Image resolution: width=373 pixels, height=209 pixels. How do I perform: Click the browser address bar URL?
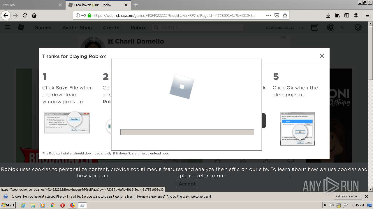click(x=174, y=15)
